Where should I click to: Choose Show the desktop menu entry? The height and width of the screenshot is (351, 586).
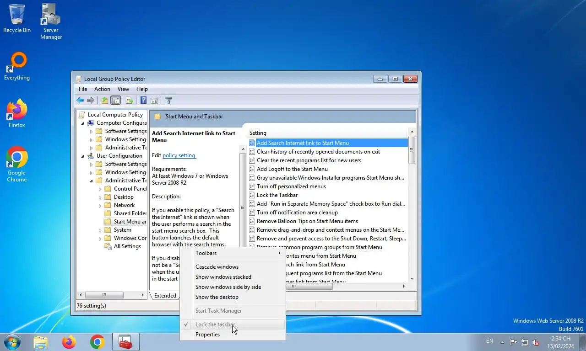point(232,297)
